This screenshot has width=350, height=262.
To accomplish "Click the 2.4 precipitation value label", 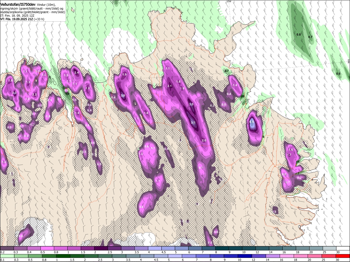I will coord(77,72).
